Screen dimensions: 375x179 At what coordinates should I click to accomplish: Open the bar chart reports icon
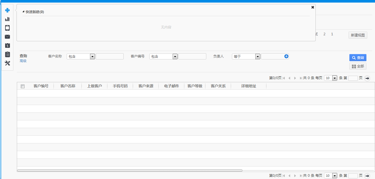[x=7, y=19]
